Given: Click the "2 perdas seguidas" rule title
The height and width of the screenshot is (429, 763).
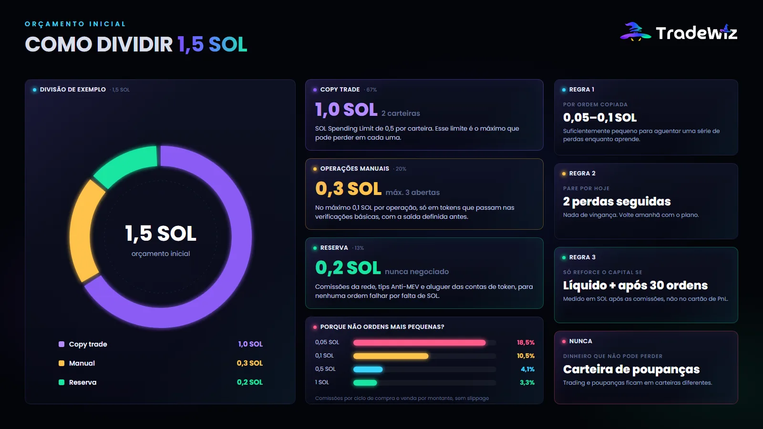Looking at the screenshot, I should tap(617, 202).
